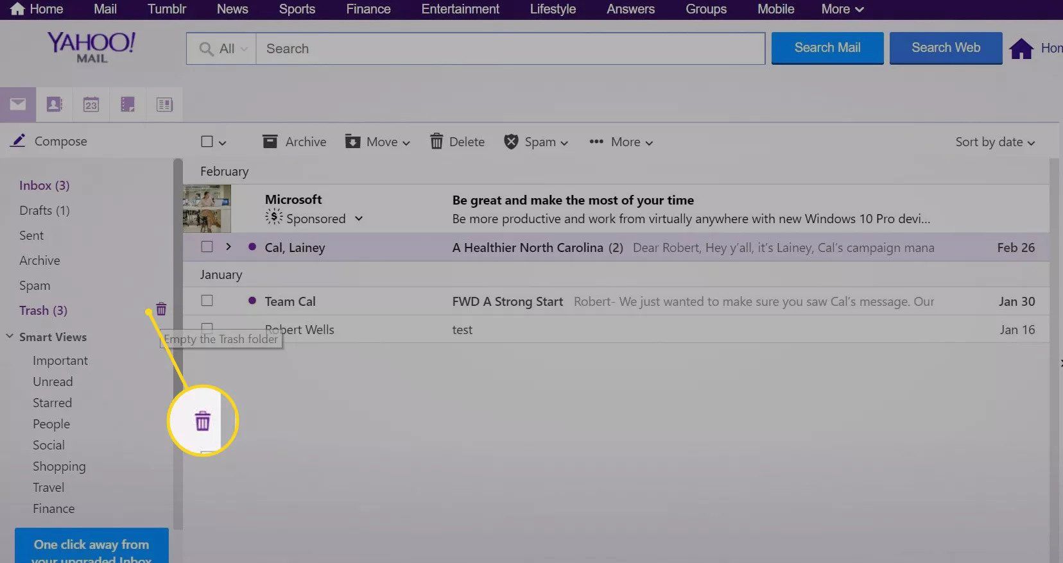Open the Sent folder
The height and width of the screenshot is (563, 1063).
[x=31, y=235]
